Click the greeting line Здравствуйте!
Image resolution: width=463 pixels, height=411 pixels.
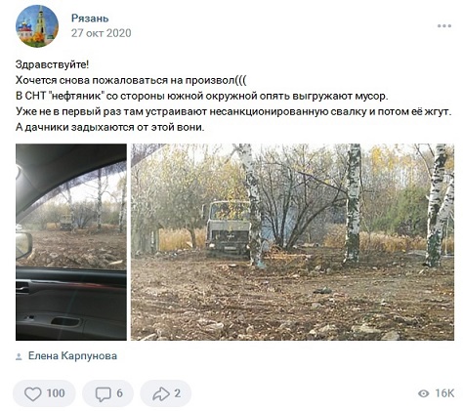52,64
